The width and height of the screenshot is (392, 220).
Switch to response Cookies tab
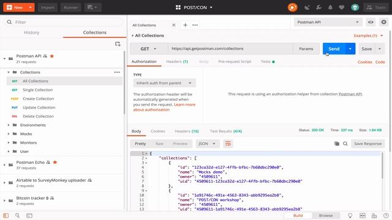pyautogui.click(x=158, y=131)
